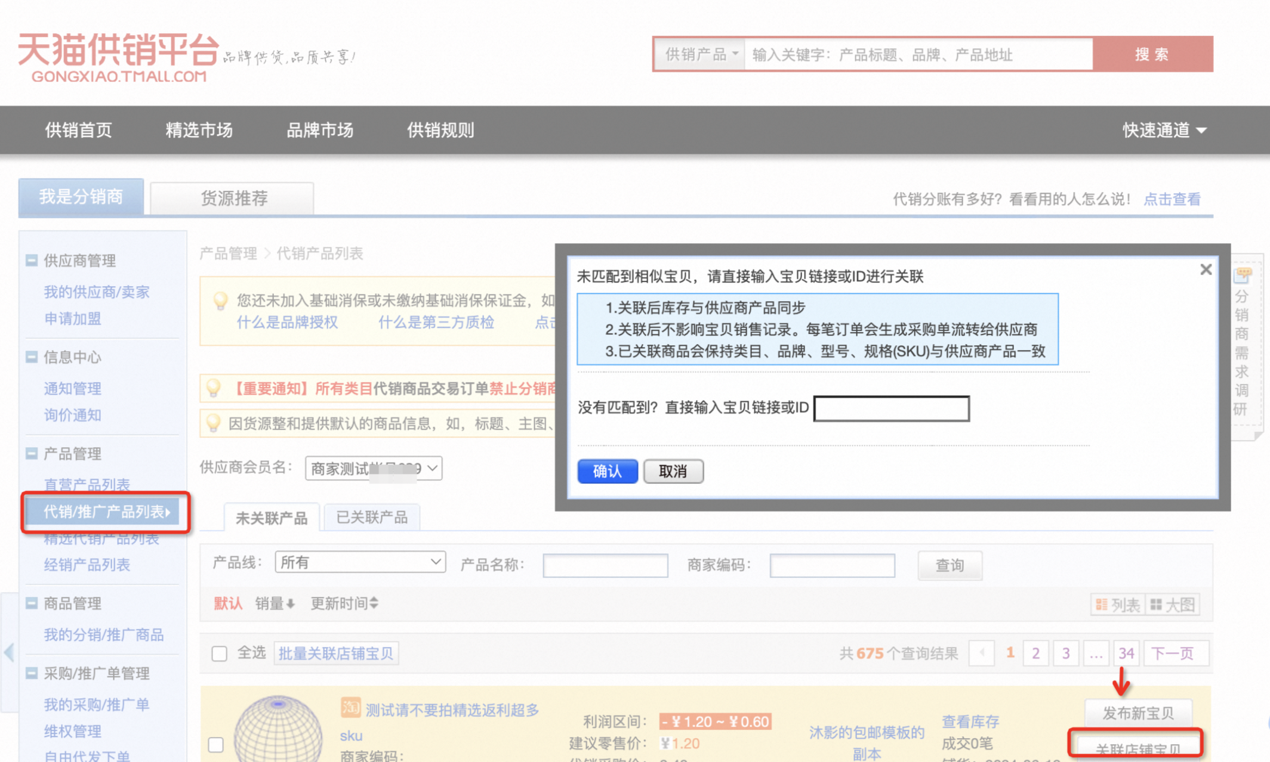The height and width of the screenshot is (762, 1270).
Task: Switch to the 已关联产品 tab
Action: click(x=372, y=517)
